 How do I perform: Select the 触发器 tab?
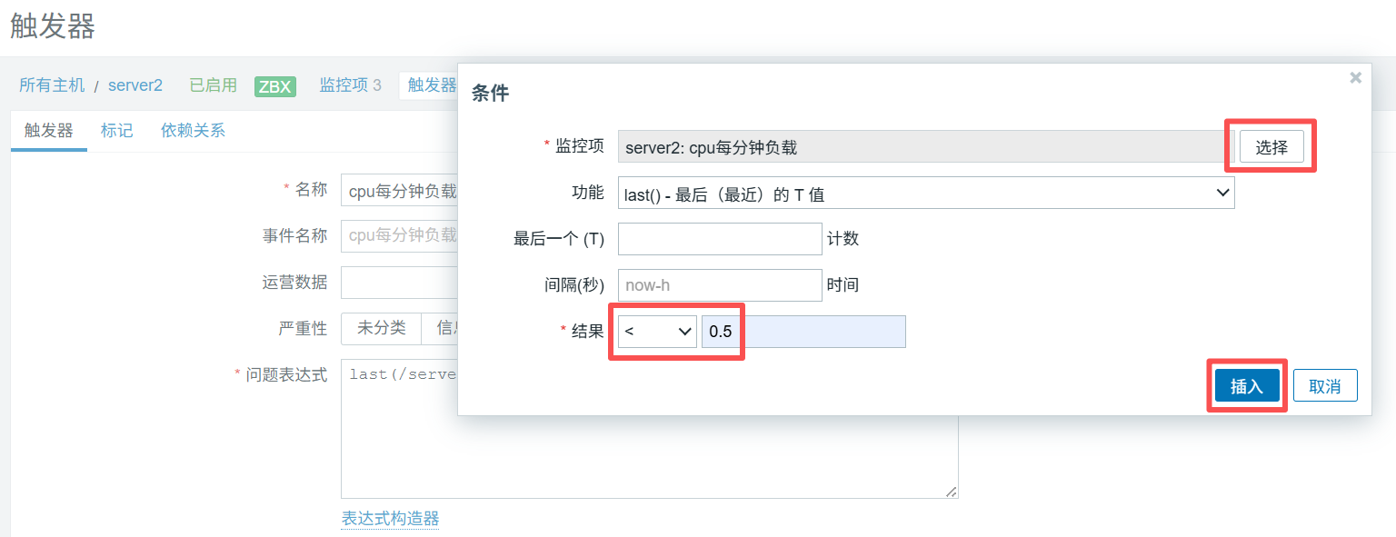tap(48, 130)
